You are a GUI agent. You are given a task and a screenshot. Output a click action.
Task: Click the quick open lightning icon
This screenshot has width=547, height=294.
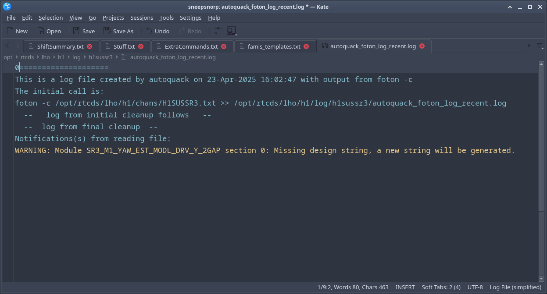[x=529, y=46]
